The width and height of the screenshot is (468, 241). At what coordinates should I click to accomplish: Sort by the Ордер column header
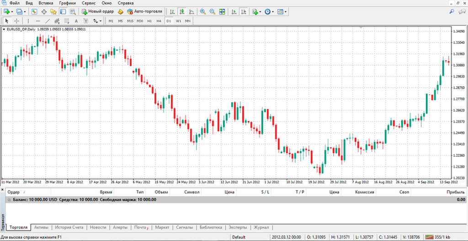tap(28, 192)
